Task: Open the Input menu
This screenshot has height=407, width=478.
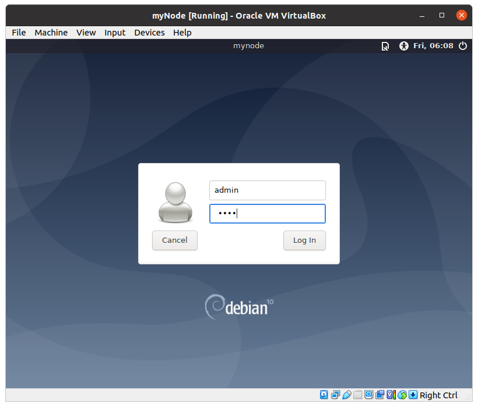Action: [115, 33]
